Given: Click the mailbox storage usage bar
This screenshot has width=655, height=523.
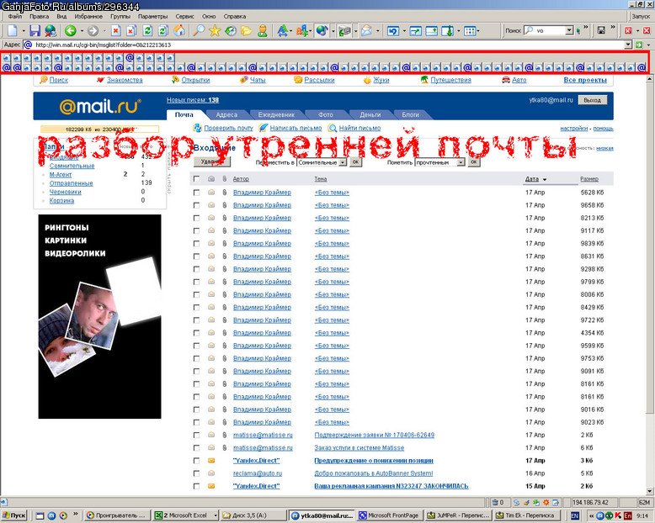Looking at the screenshot, I should point(100,129).
